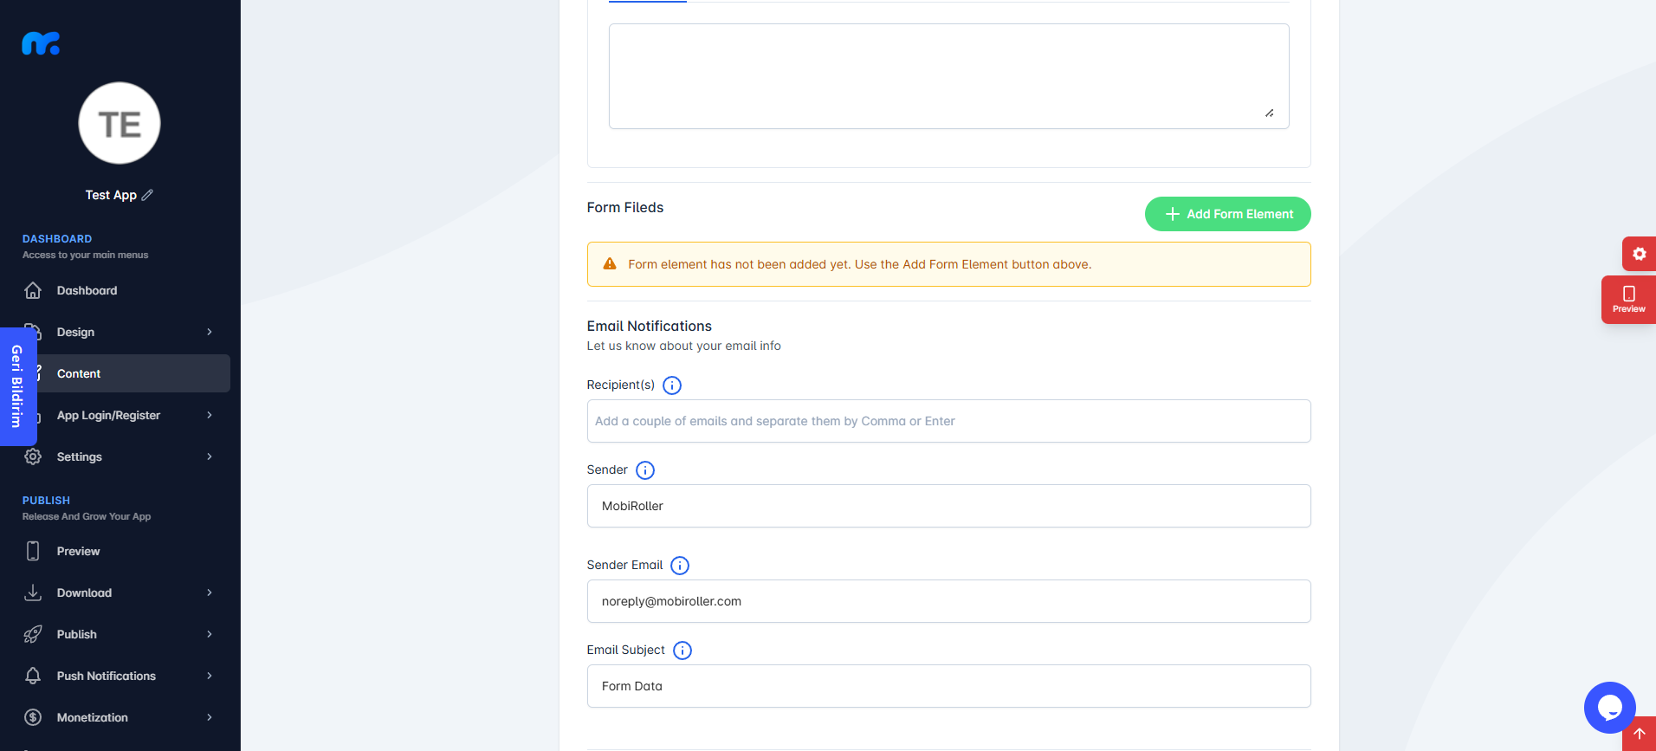The image size is (1656, 751).
Task: Open Settings in the sidebar
Action: 79,456
